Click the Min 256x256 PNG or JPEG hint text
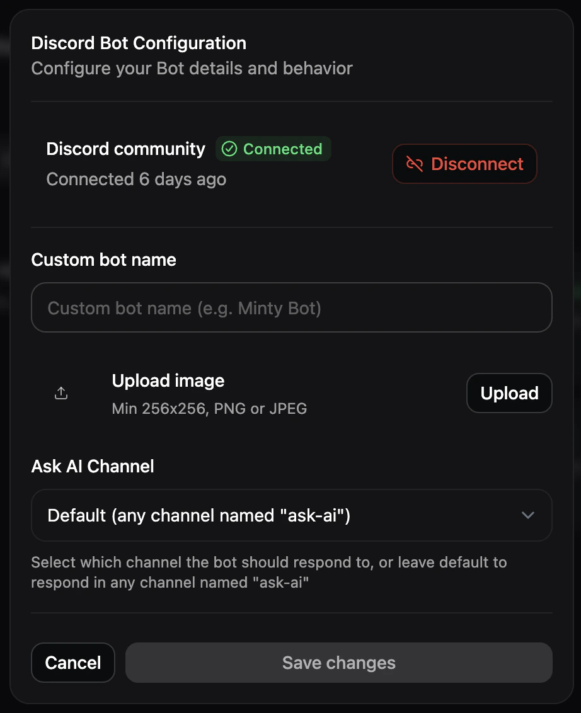The height and width of the screenshot is (713, 581). pos(209,408)
